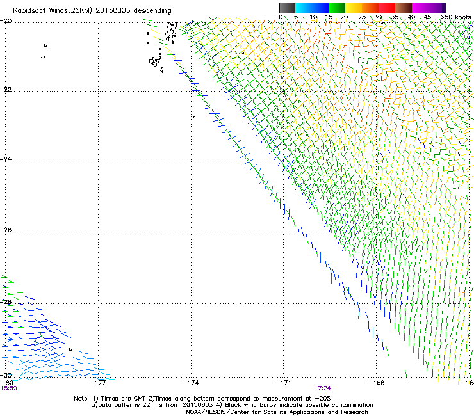Click the yellow 20-25 knots legend swatch

tap(354, 8)
